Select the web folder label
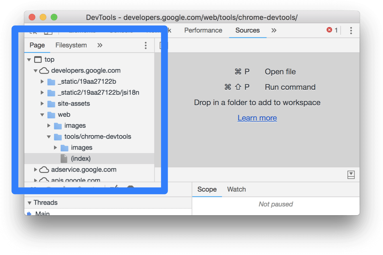383x255 pixels. (64, 115)
